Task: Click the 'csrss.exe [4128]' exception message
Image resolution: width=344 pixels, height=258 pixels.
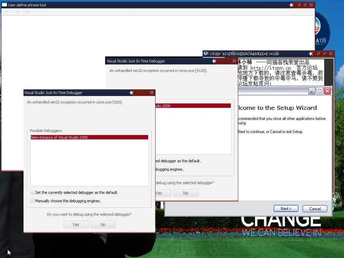Action: click(x=159, y=71)
